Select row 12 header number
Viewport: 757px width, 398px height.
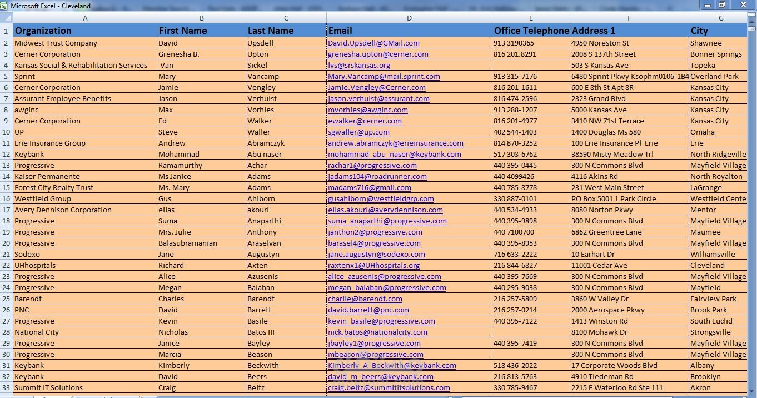pos(6,154)
